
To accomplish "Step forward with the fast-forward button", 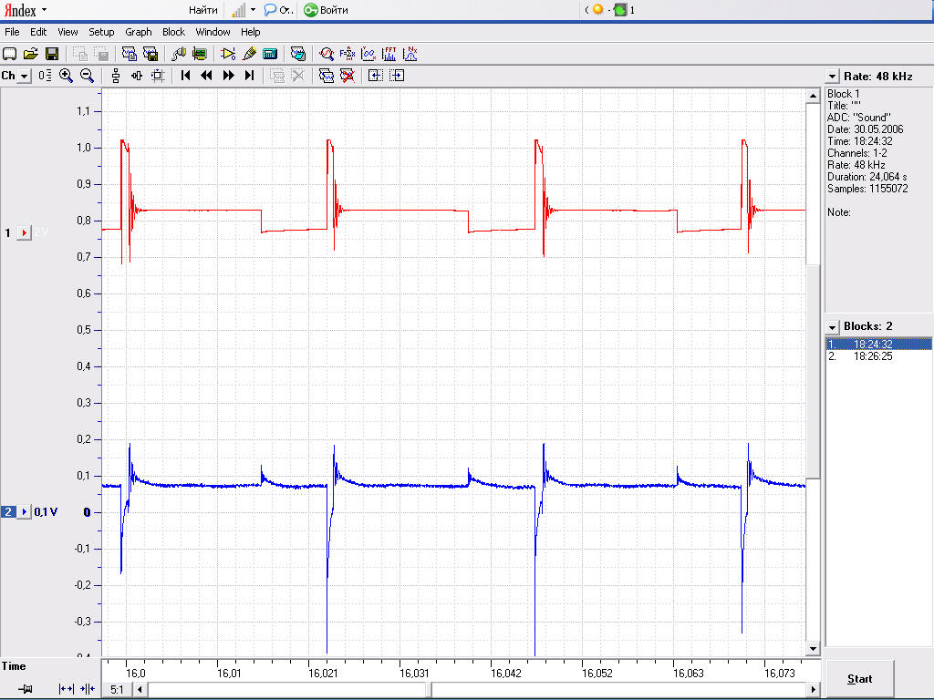I will (x=228, y=76).
